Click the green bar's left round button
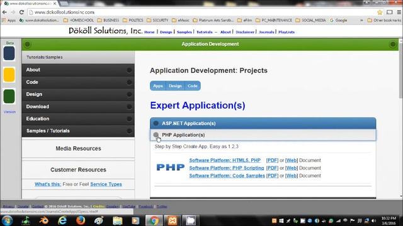 tap(28, 44)
